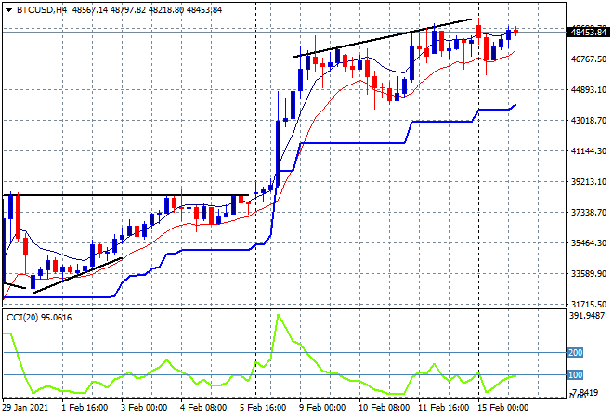The width and height of the screenshot is (613, 418).
Task: Click the CCI(20) indicator label
Action: 22,318
